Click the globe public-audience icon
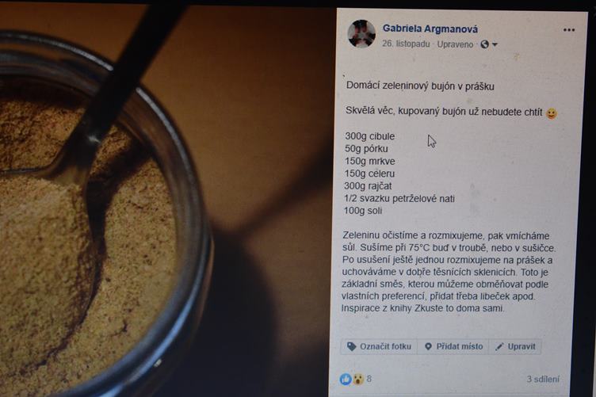The width and height of the screenshot is (596, 397). (484, 44)
